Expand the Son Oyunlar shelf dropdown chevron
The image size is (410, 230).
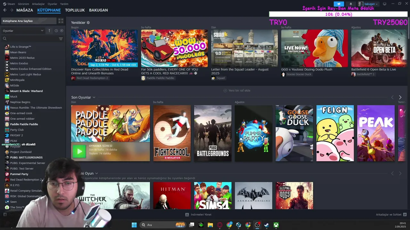(x=94, y=97)
